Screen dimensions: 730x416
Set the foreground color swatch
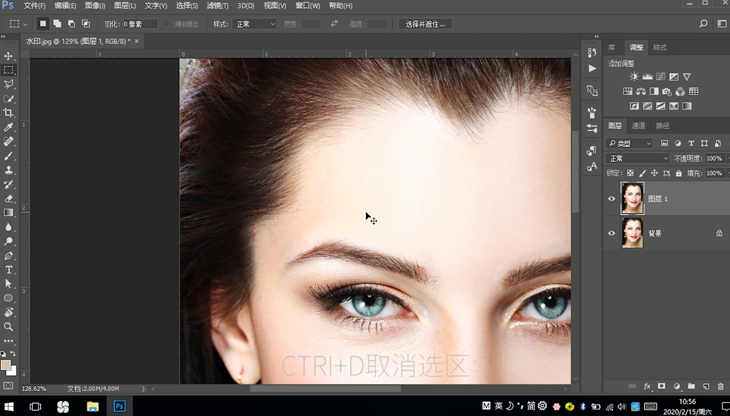click(x=6, y=365)
